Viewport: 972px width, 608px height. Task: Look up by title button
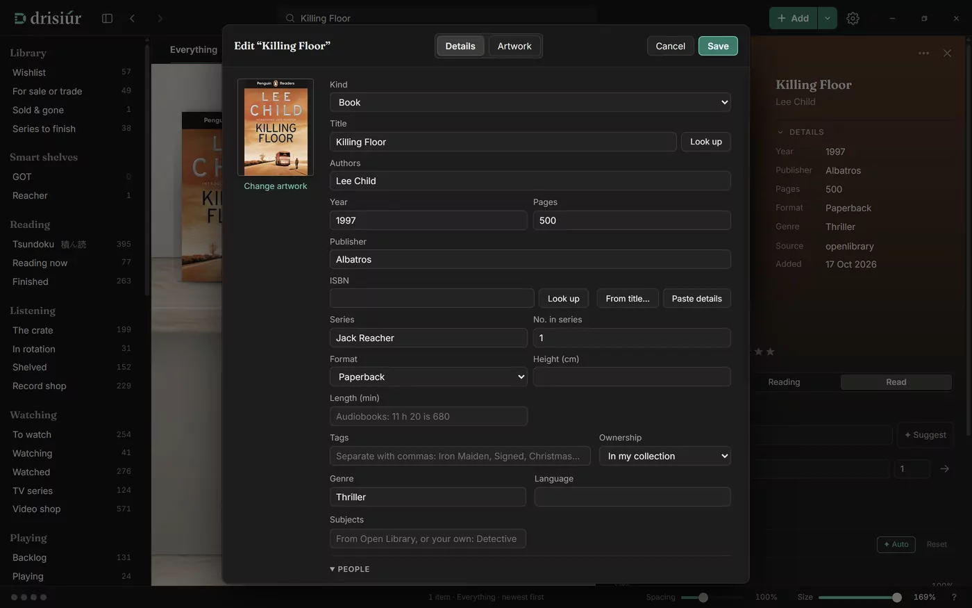(705, 142)
